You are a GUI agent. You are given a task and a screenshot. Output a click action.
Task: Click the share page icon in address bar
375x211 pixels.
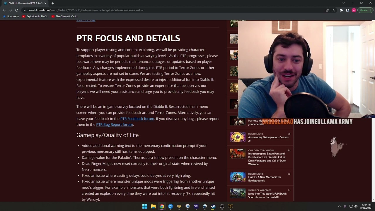[x=327, y=10]
